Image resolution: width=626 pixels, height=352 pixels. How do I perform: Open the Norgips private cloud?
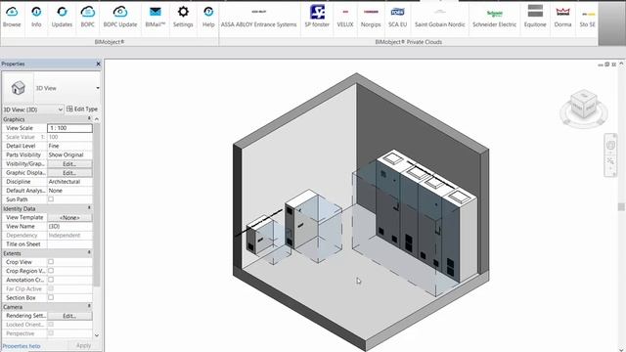click(x=371, y=17)
